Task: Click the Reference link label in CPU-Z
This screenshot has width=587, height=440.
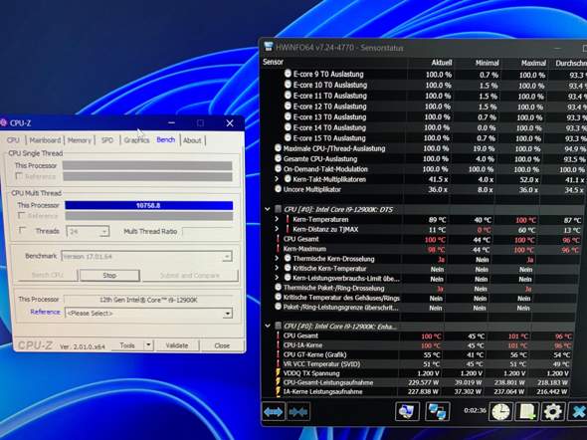Action: [x=45, y=312]
